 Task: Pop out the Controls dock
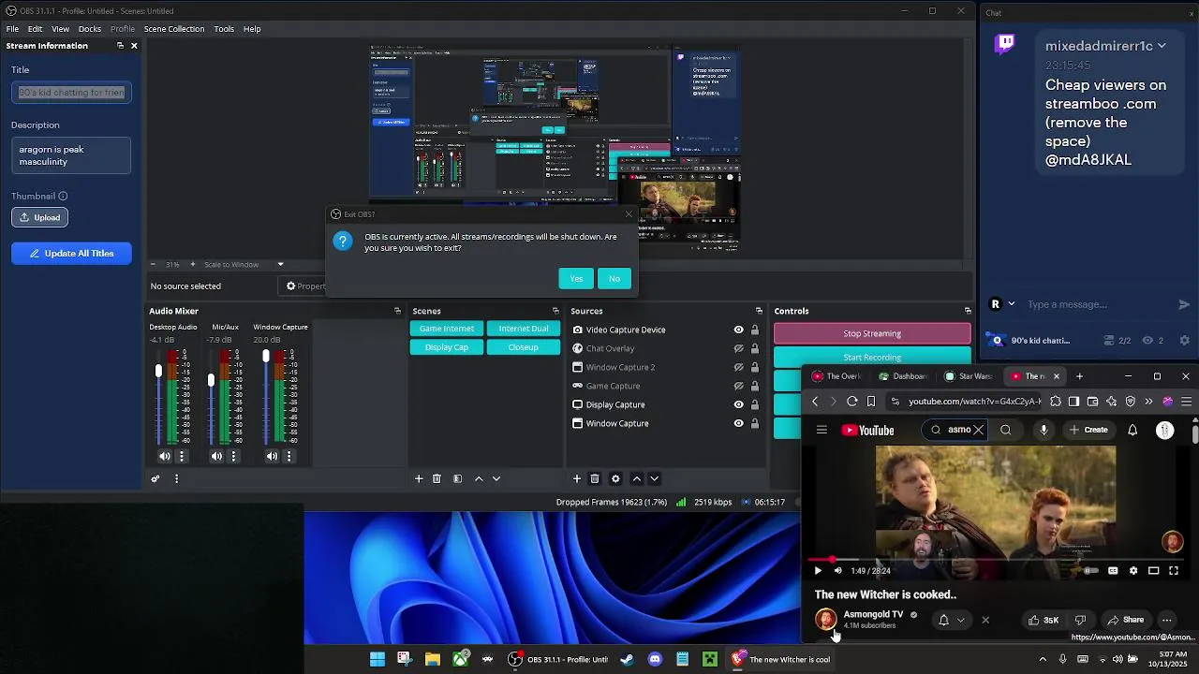pos(968,311)
